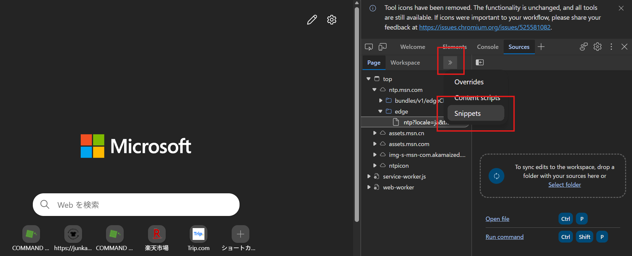The width and height of the screenshot is (632, 256).
Task: Add a new DevTools tool with plus
Action: coord(541,47)
